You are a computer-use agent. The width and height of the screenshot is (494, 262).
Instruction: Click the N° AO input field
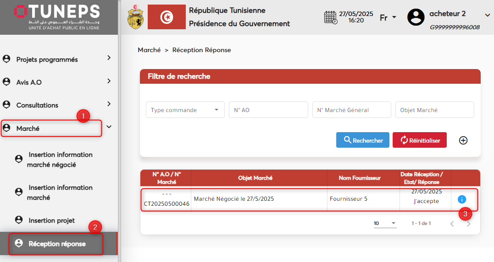[268, 110]
